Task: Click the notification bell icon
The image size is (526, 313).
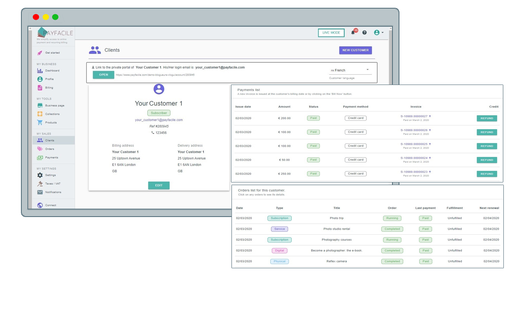Action: pos(353,33)
